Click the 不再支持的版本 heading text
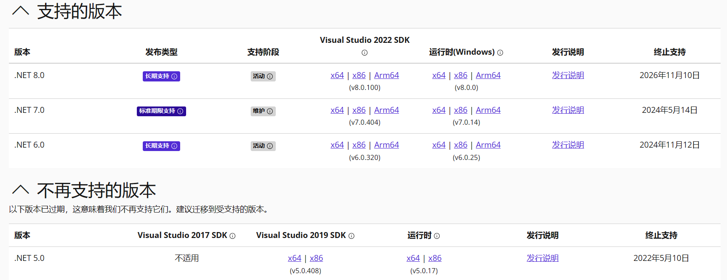This screenshot has height=280, width=727. click(x=96, y=190)
